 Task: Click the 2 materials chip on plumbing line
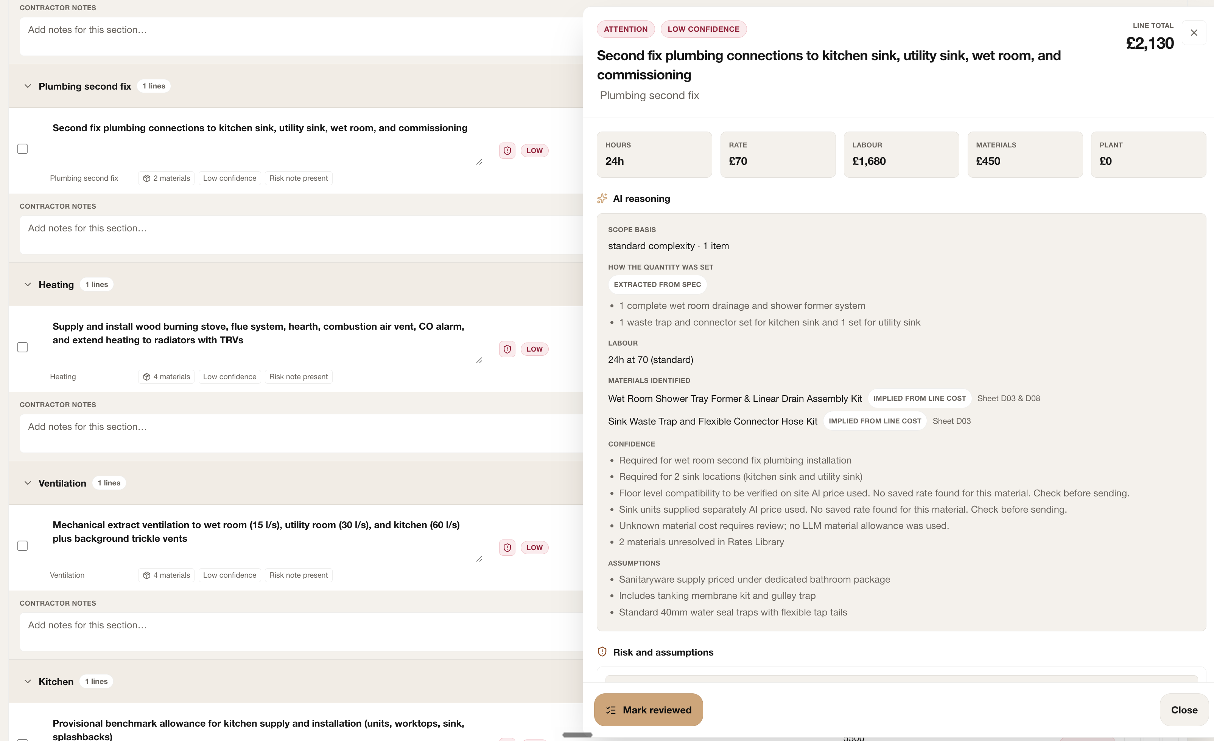(167, 178)
